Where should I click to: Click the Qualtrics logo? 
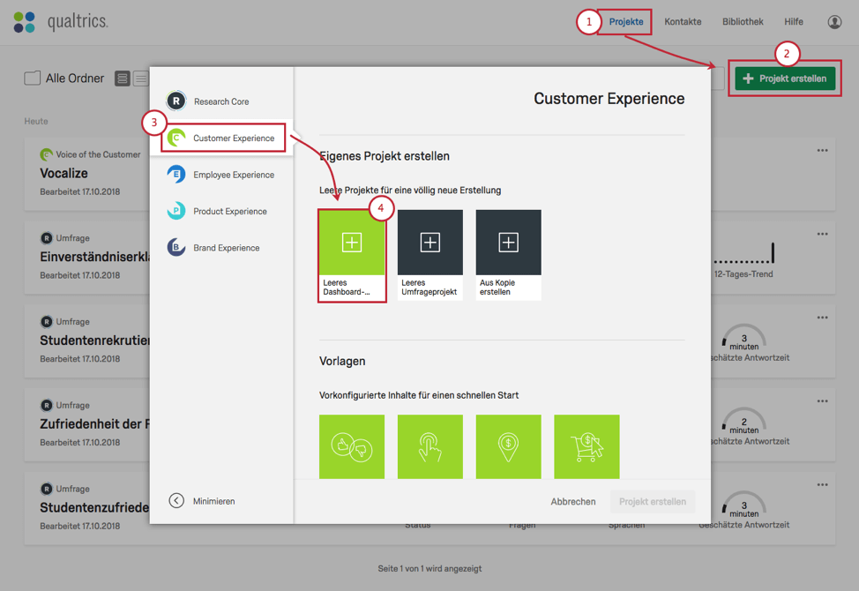pyautogui.click(x=61, y=22)
